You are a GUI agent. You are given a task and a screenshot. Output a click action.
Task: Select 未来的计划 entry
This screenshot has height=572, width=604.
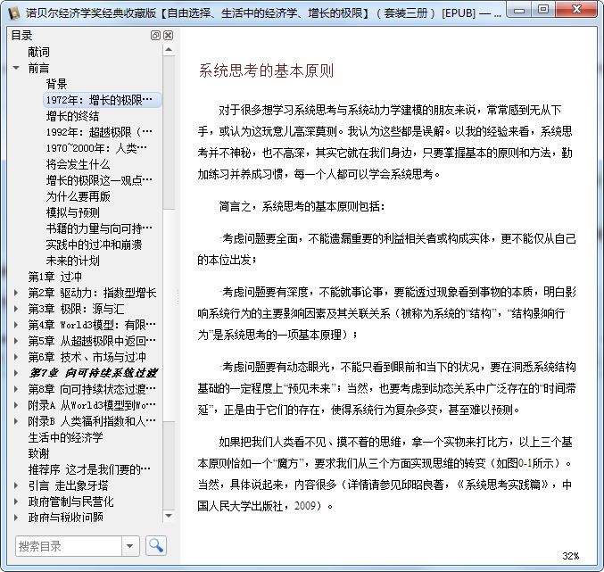[x=72, y=261]
